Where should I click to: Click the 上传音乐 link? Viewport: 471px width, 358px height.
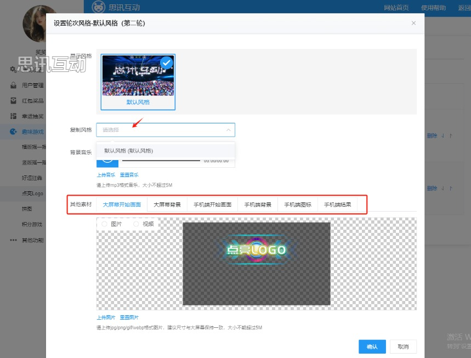(106, 175)
